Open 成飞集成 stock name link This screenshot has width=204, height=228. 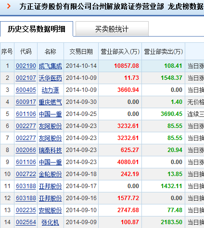51,66
